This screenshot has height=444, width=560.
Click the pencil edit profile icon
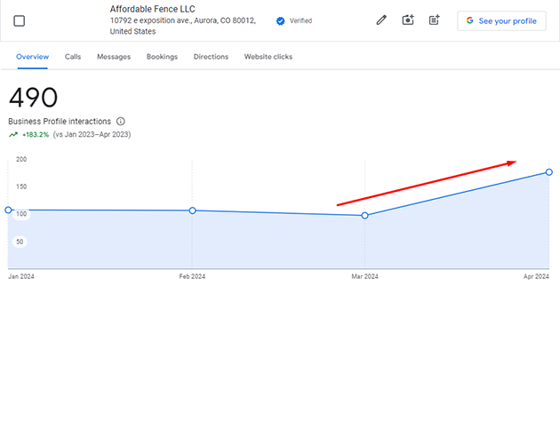pos(381,20)
